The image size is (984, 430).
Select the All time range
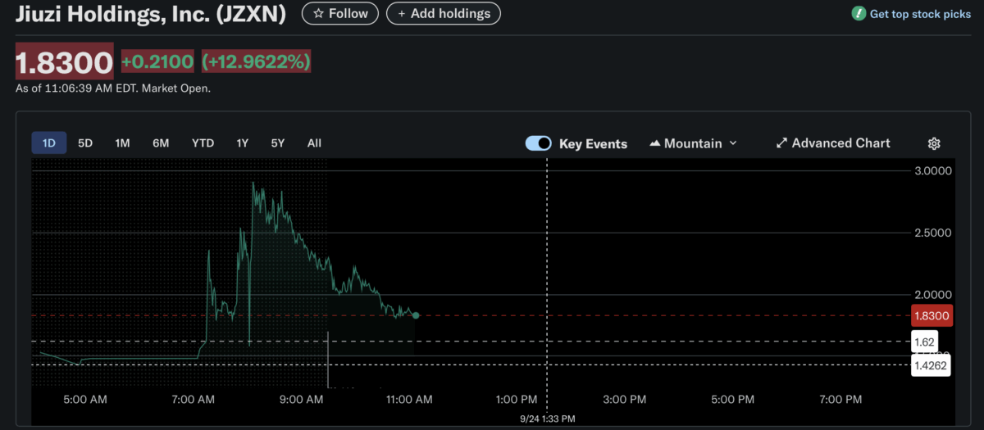tap(314, 143)
